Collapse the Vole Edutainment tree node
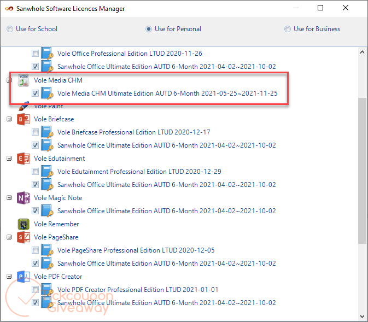 (x=9, y=159)
